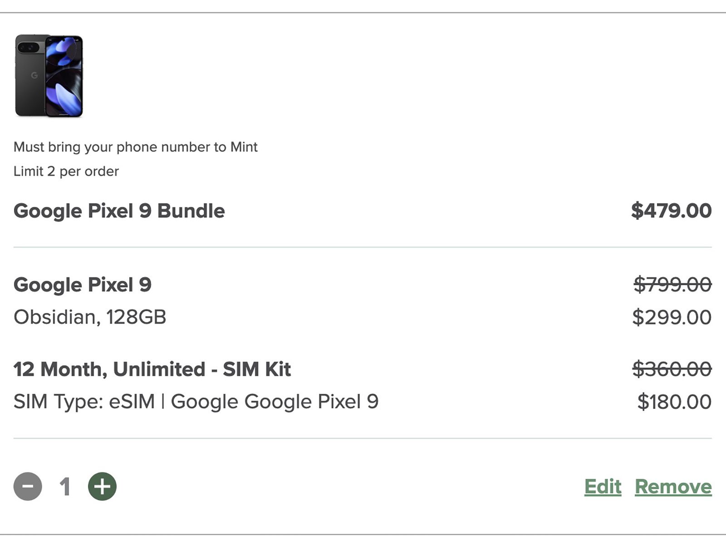Click the Obsidian, 128GB variant text

click(90, 317)
